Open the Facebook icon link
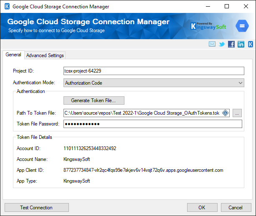The image size is (256, 216). pyautogui.click(x=231, y=44)
